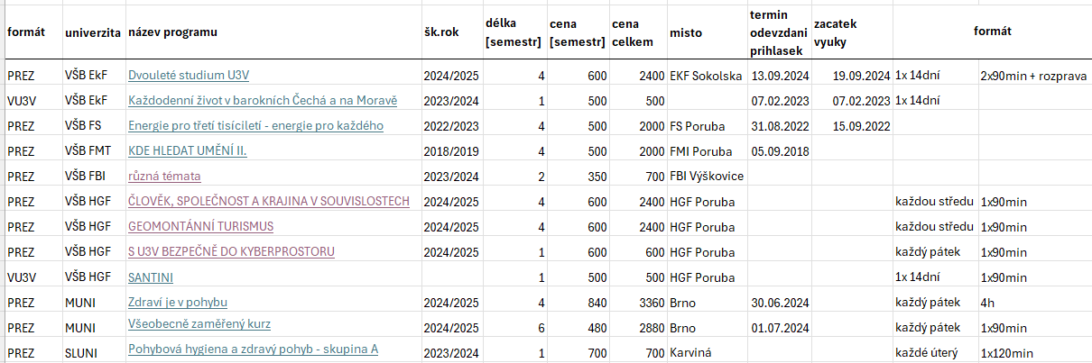Open ČLOVĚK, SPOLEČNOST A KRAJINA V SOUVISLOSTECH link

(x=269, y=202)
